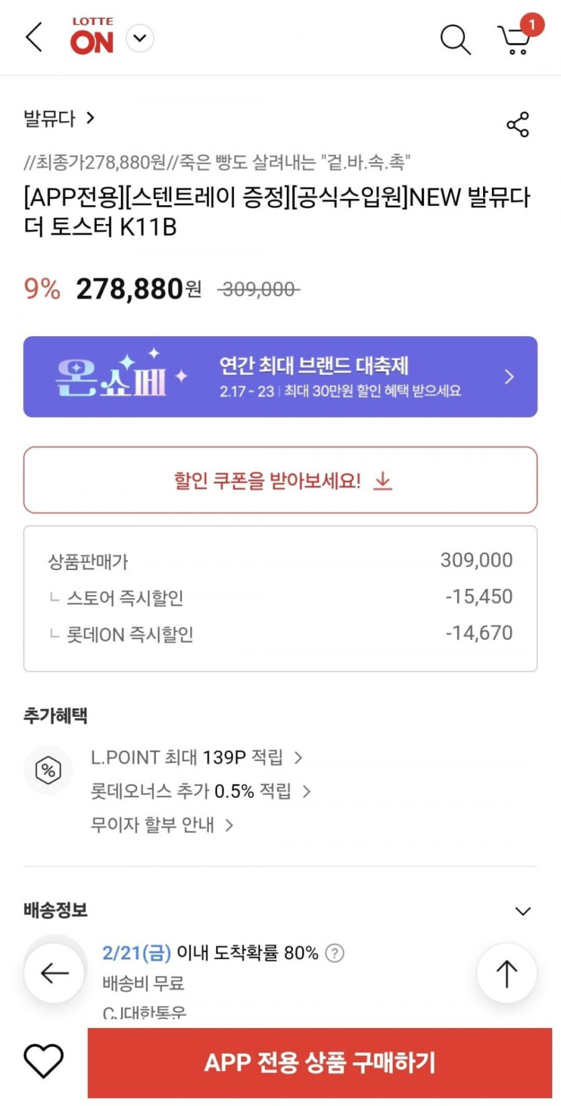Add product to wishlist heart
Image resolution: width=561 pixels, height=1106 pixels.
(x=44, y=1061)
